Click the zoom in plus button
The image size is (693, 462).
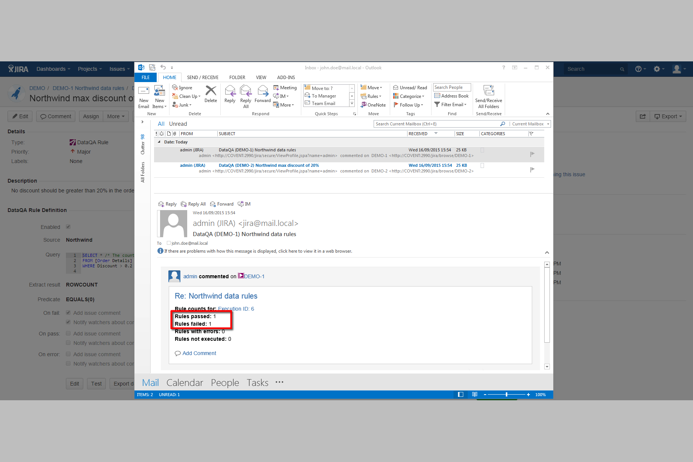coord(528,395)
